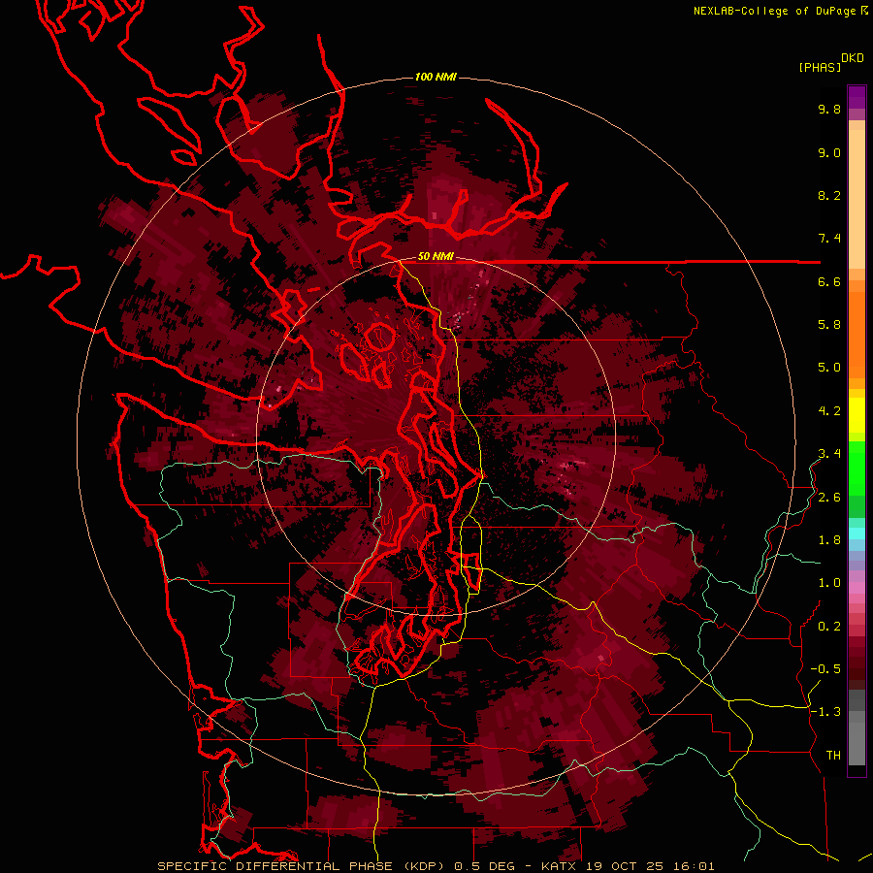Click the 5.8 legend value
Viewport: 873px width, 873px height.
(829, 325)
